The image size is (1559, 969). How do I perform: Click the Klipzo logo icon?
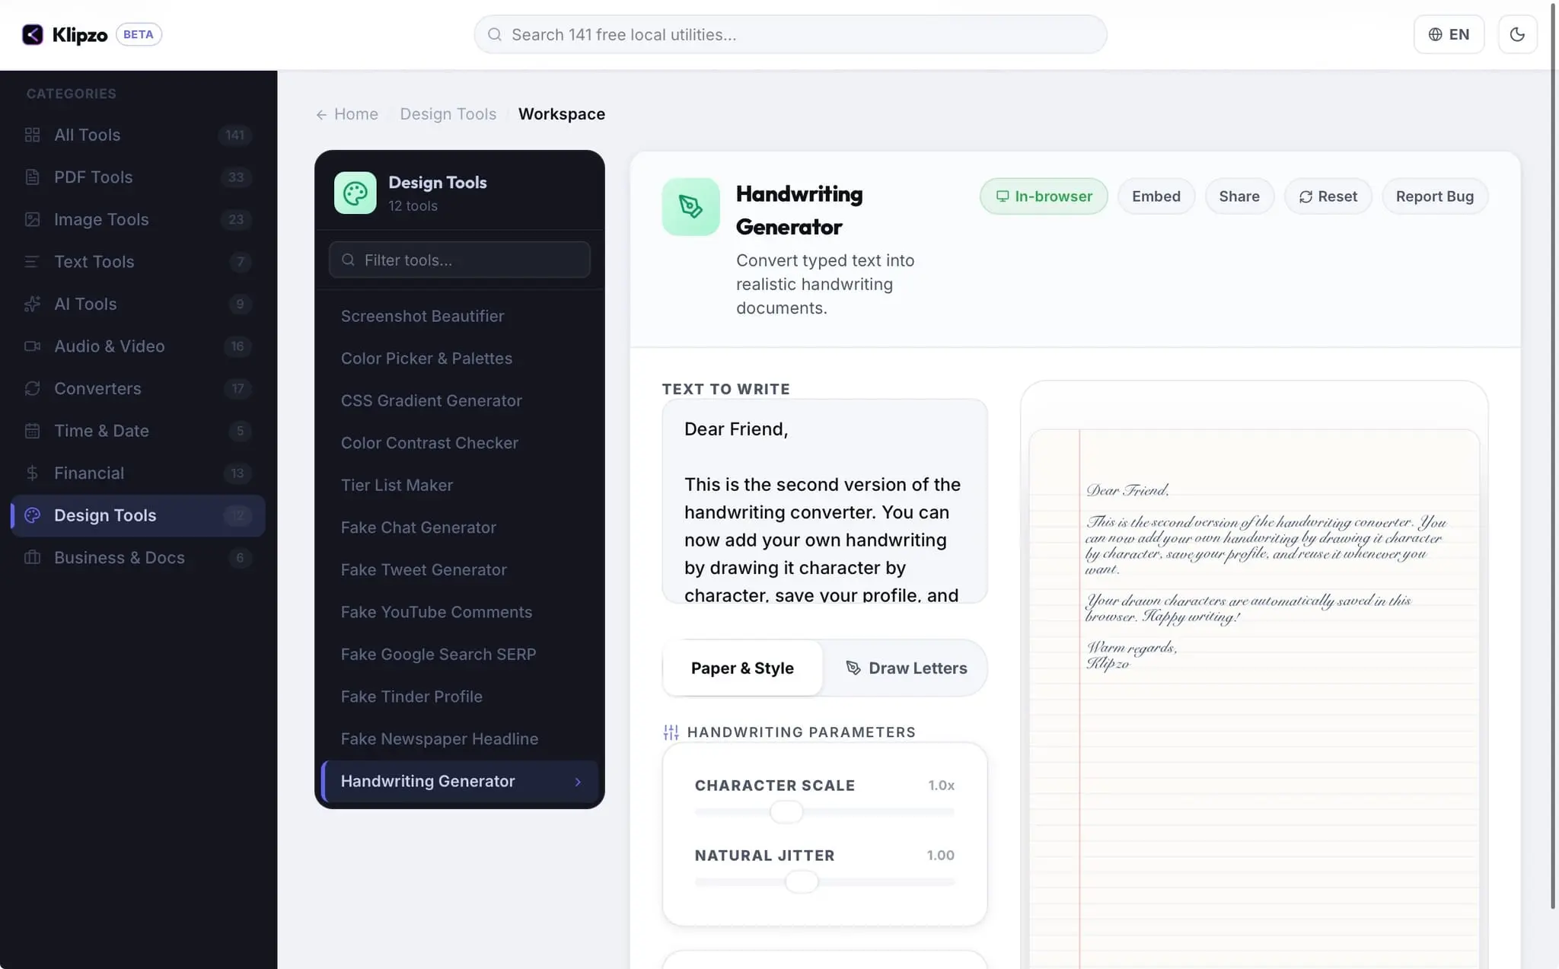click(33, 34)
